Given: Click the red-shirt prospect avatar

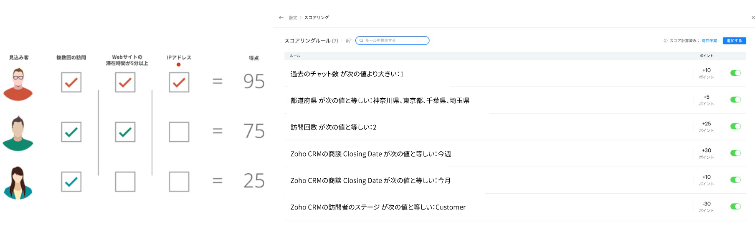Looking at the screenshot, I should (18, 84).
